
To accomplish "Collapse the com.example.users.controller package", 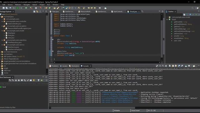I will click(x=2, y=21).
